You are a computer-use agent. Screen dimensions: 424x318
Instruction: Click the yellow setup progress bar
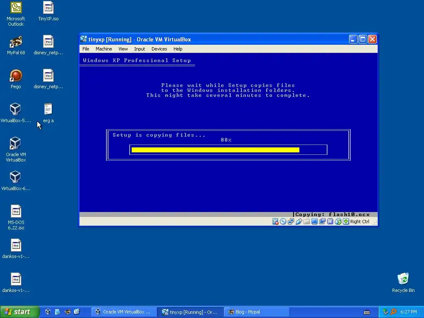tap(215, 150)
